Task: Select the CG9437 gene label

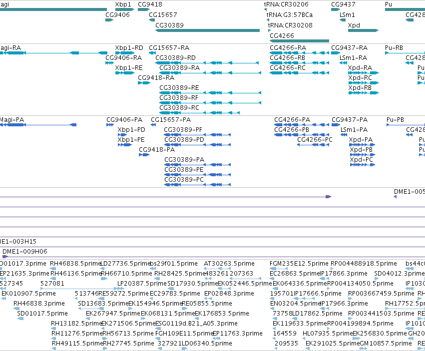Action: (343, 4)
